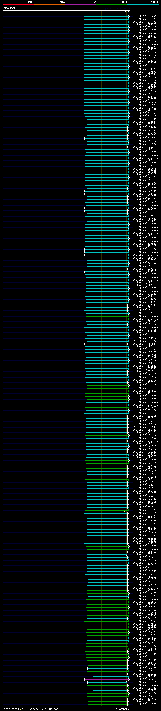Click label UniRef100_B8A8D4
Image resolution: width=161 pixels, height=711 pixels.
tap(144, 91)
